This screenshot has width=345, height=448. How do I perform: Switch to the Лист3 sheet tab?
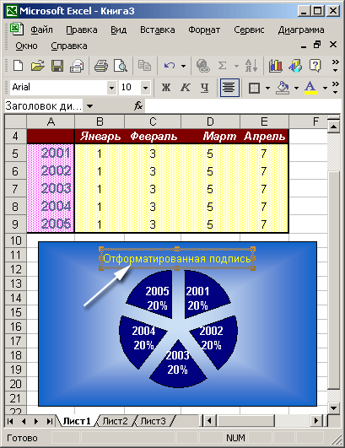153,421
